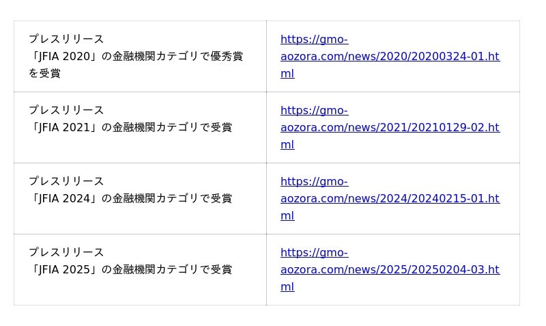Open the 20240215-01 news link
The height and width of the screenshot is (326, 546).
coord(390,199)
